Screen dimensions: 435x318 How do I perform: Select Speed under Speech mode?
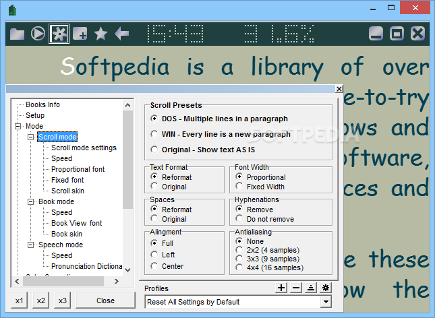[61, 255]
